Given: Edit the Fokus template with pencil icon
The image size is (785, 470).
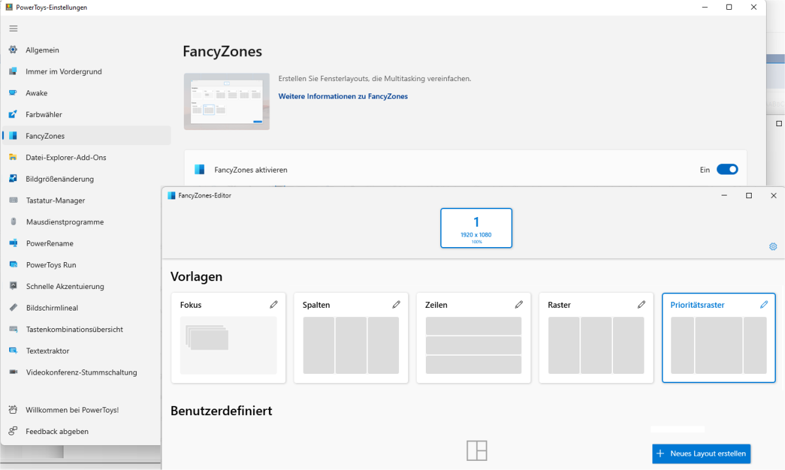Looking at the screenshot, I should tap(273, 305).
